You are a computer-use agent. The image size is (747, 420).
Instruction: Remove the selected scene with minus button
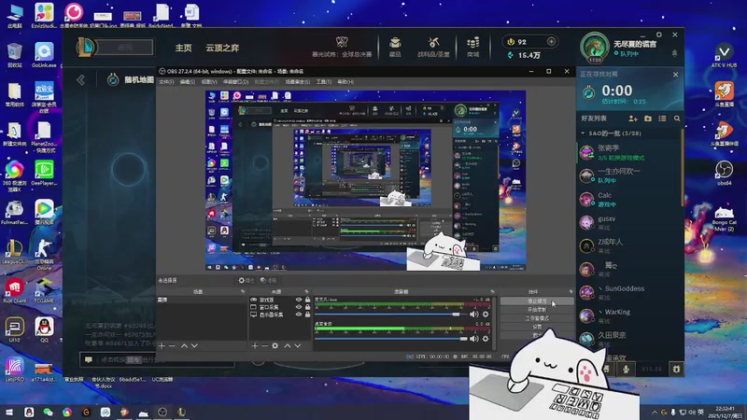172,345
